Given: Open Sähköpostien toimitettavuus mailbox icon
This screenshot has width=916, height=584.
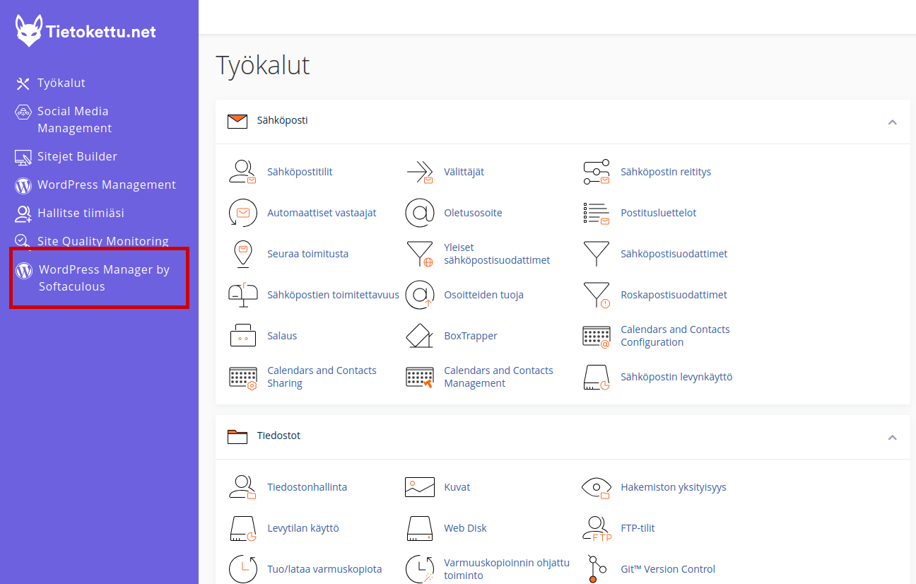Looking at the screenshot, I should [x=242, y=295].
